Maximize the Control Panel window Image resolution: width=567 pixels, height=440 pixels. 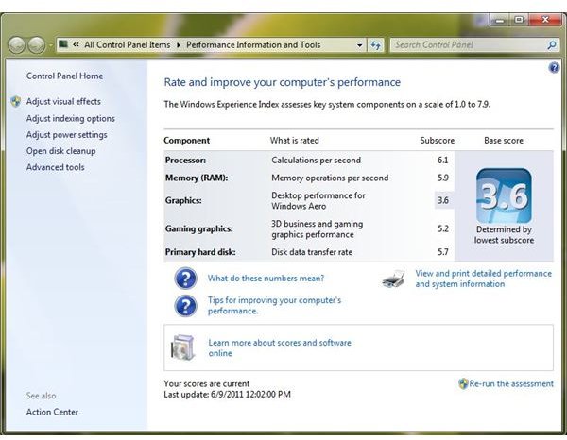pos(519,20)
